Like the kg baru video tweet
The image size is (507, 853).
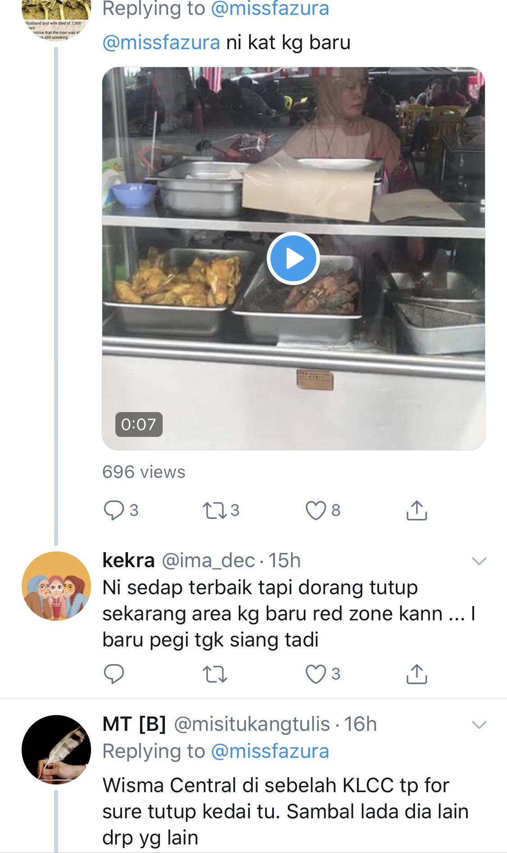[315, 510]
